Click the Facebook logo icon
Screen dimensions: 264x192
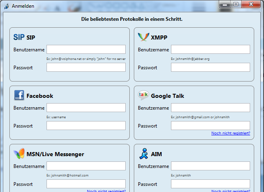19,95
